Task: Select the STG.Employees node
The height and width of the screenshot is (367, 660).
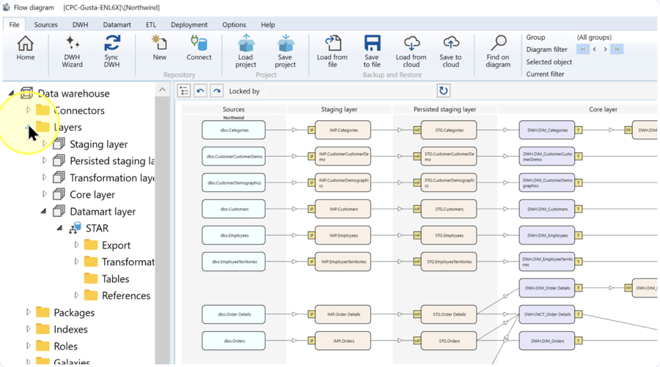Action: click(449, 235)
